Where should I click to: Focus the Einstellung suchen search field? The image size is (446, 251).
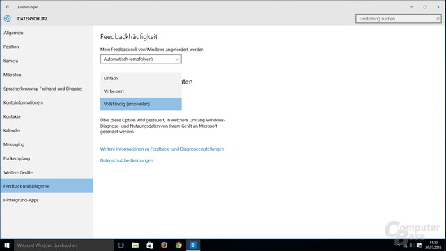click(x=398, y=19)
